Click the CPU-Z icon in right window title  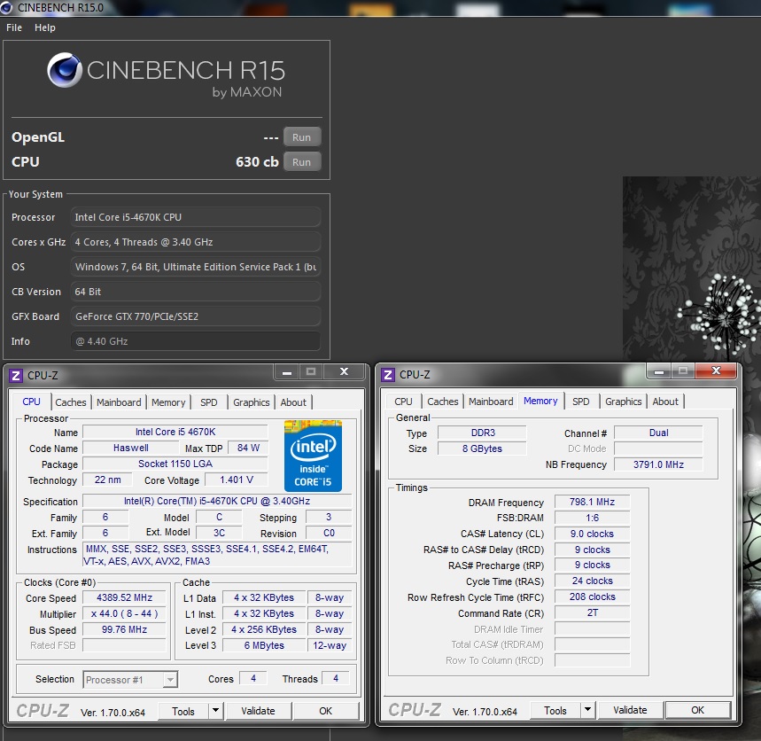tap(388, 375)
